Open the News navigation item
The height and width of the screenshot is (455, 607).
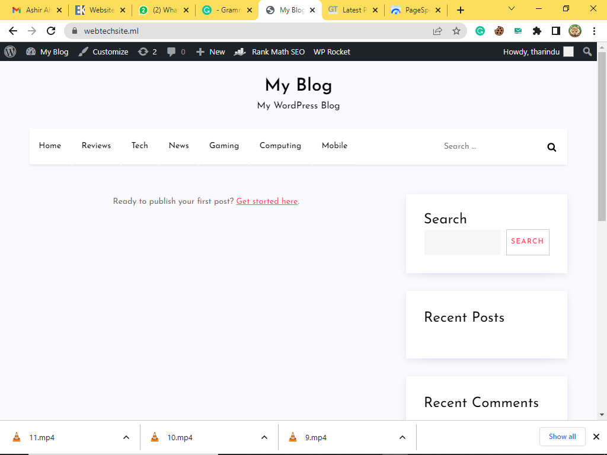tap(179, 146)
